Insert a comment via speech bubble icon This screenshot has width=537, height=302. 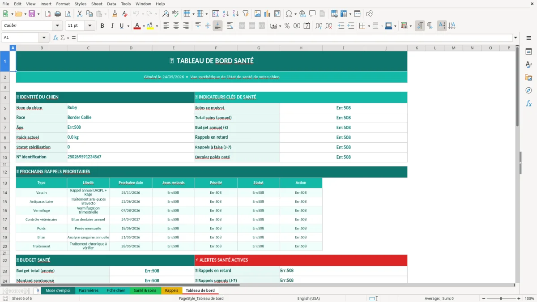pos(312,14)
